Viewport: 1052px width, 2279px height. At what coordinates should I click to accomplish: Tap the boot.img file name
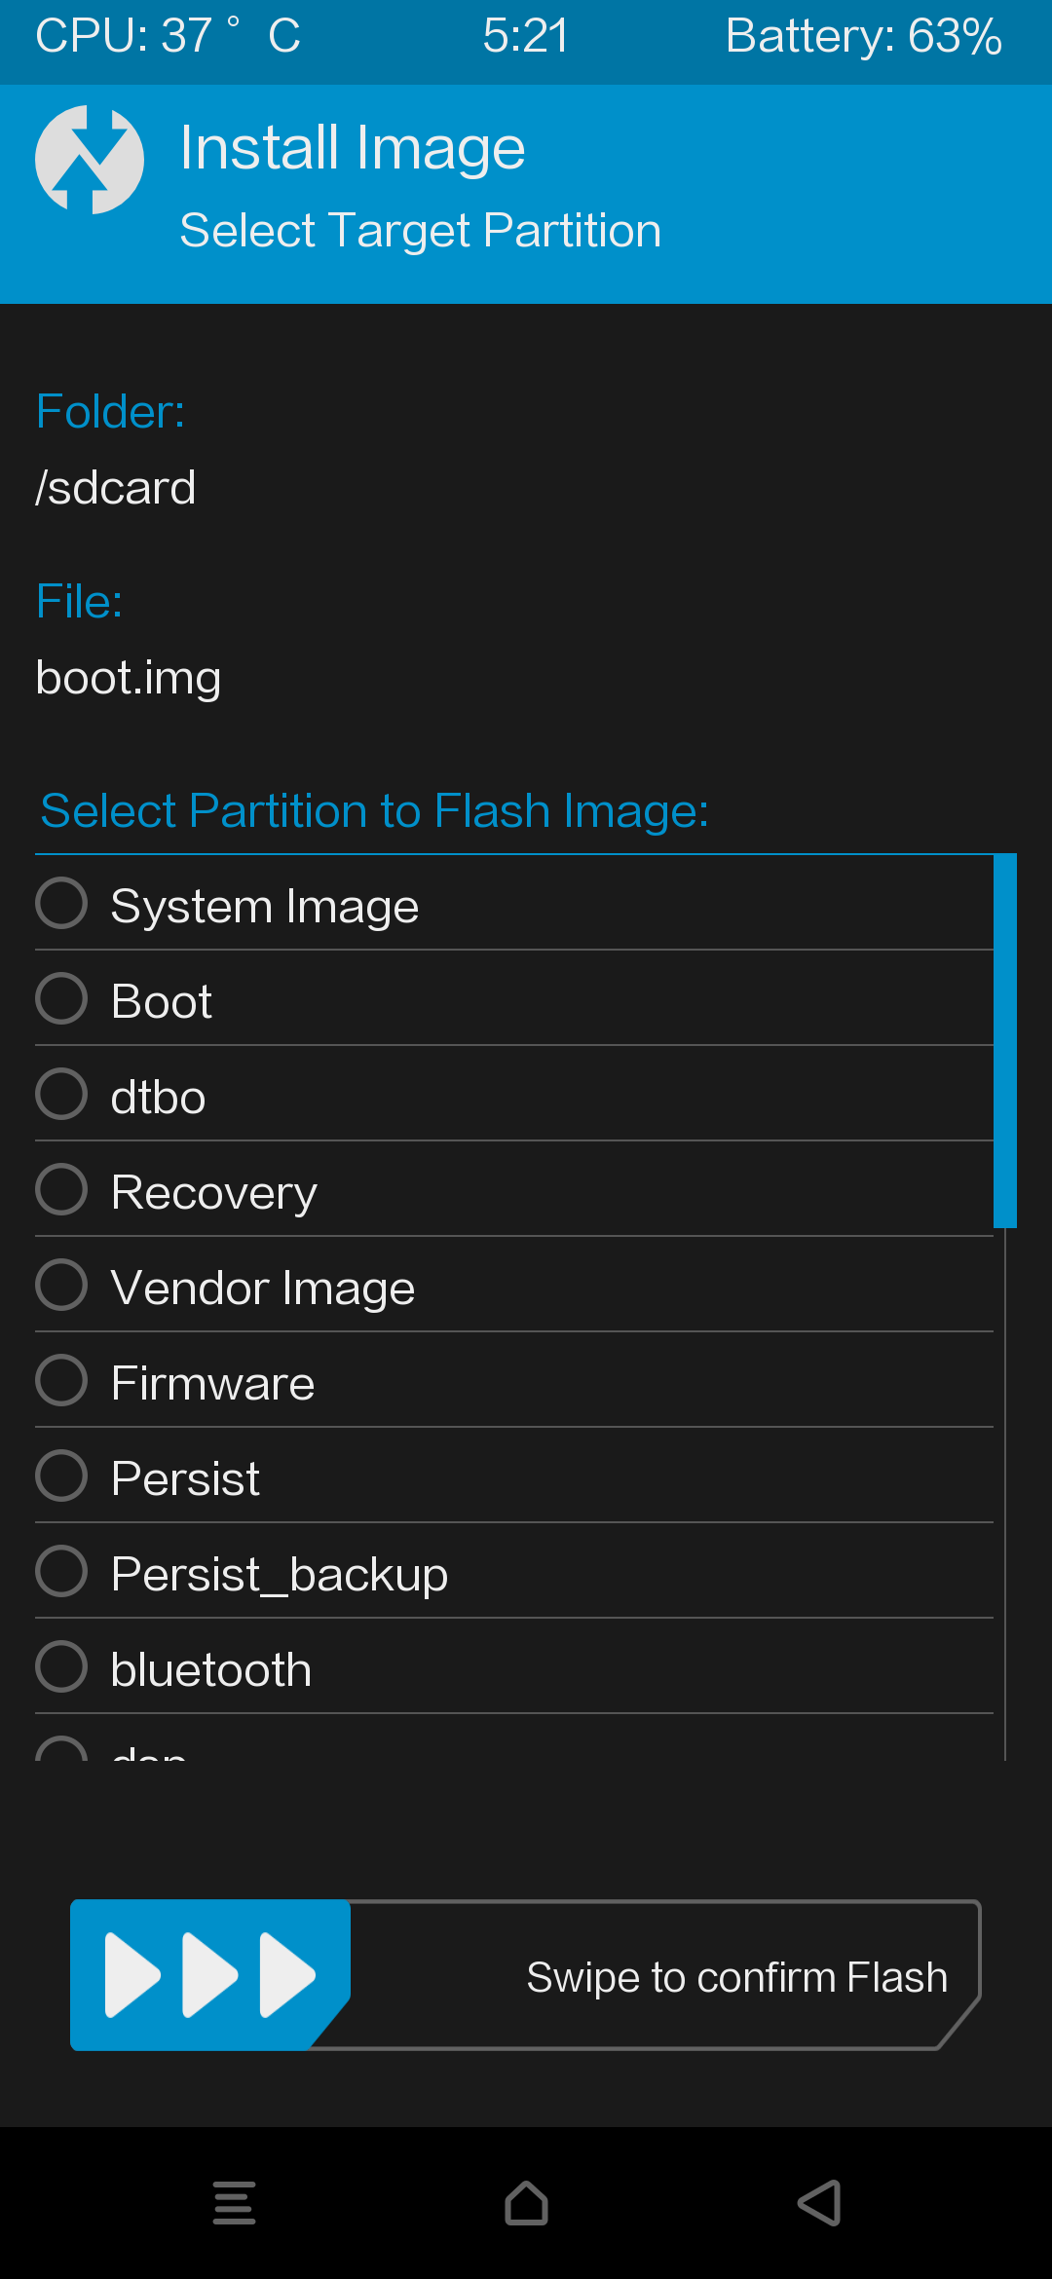click(129, 678)
